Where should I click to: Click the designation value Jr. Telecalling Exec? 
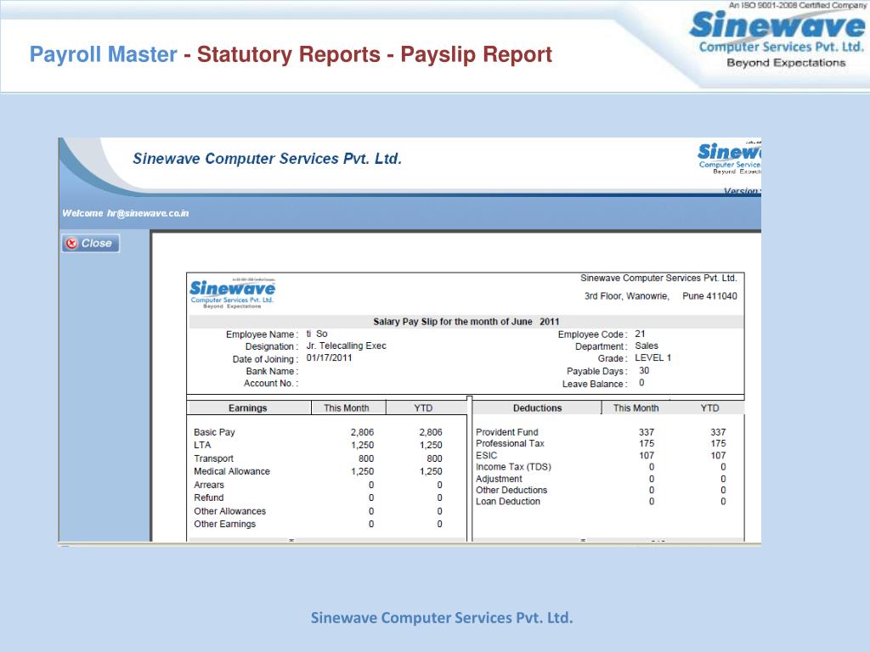coord(347,346)
